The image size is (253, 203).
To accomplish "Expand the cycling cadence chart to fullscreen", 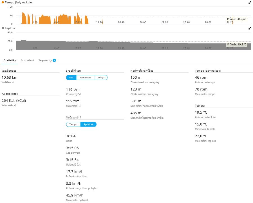I will pos(250,2).
